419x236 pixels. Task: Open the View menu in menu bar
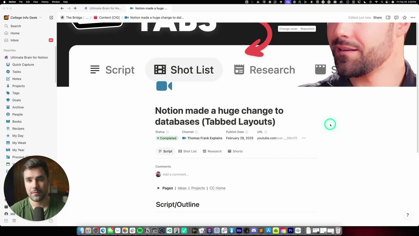pos(35,2)
